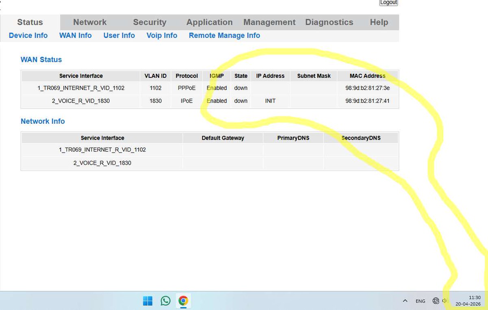Click IGMP Enabled in the PPPoE row

coord(217,88)
